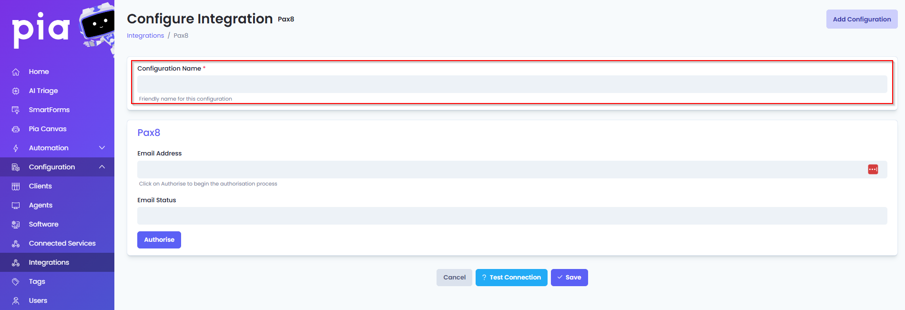Screen dimensions: 905x310
Task: Expand the Automation menu chevron
Action: click(x=102, y=148)
